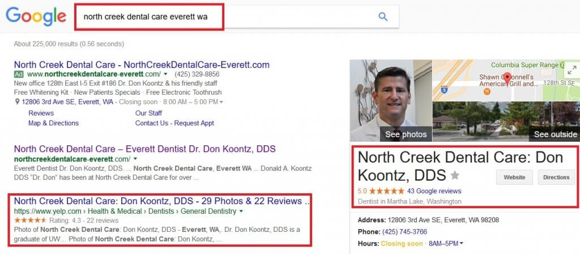This screenshot has height=254, width=580.
Task: Click the map pin icon beside ad address
Action: [17, 102]
